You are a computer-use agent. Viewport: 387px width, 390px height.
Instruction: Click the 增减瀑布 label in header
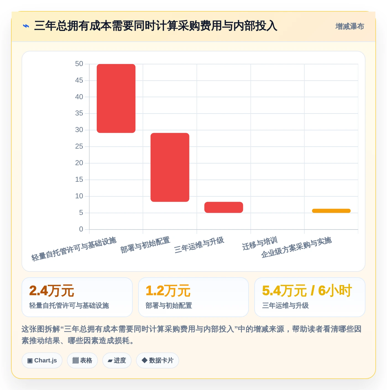pos(350,26)
